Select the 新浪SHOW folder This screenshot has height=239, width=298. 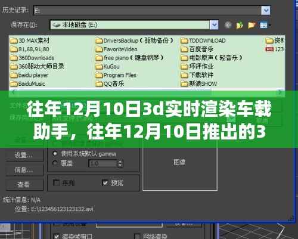(198, 83)
